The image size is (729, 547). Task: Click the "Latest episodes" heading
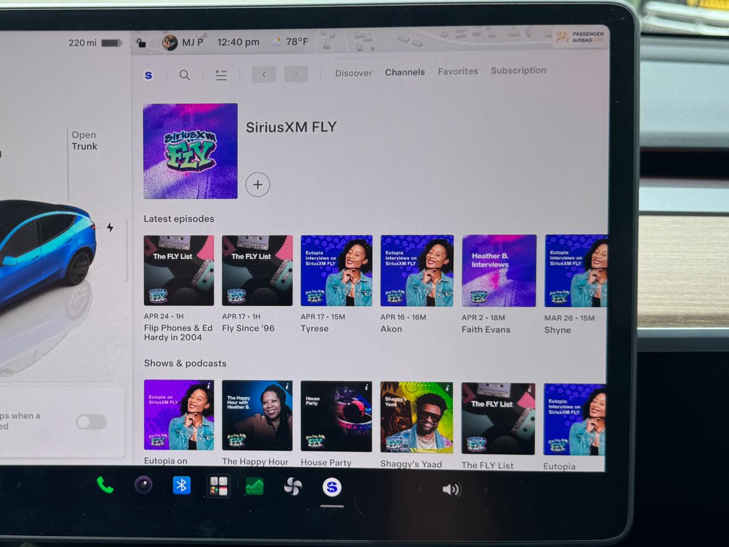179,219
